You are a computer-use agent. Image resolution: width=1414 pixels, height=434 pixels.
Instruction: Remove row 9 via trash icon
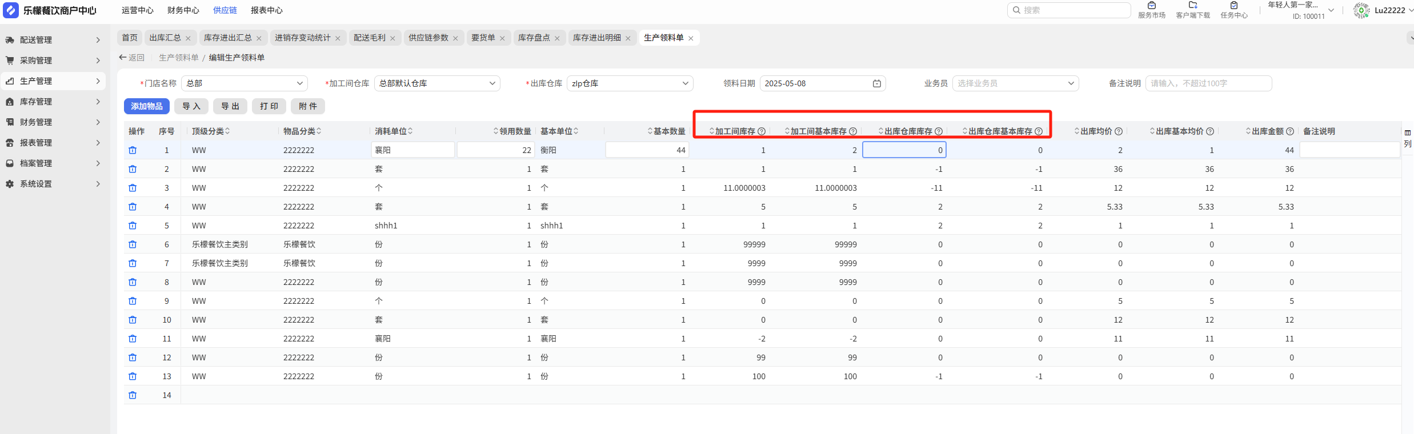click(133, 301)
